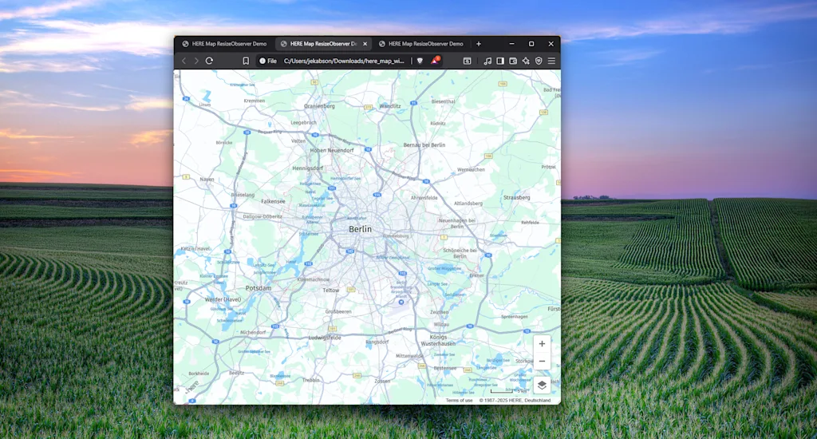Click the Nauen label on map
The height and width of the screenshot is (439, 817).
click(x=207, y=180)
